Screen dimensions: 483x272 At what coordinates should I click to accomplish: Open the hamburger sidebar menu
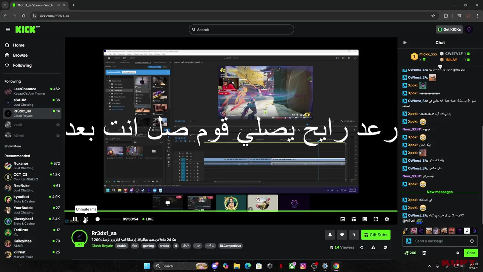pos(8,29)
